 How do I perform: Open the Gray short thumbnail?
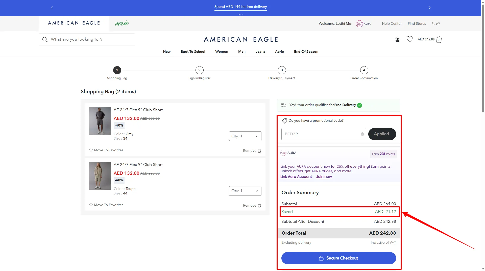click(x=100, y=121)
